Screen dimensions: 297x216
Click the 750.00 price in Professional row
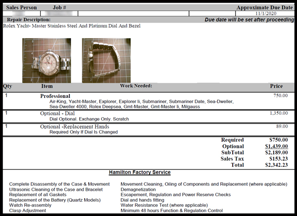point(281,95)
